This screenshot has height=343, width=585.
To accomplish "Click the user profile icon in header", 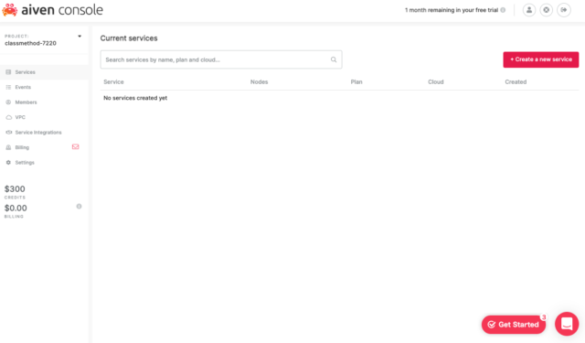I will click(529, 10).
